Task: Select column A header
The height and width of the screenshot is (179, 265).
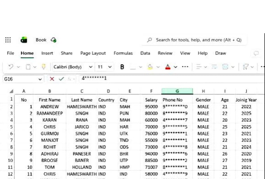Action: pos(24,91)
